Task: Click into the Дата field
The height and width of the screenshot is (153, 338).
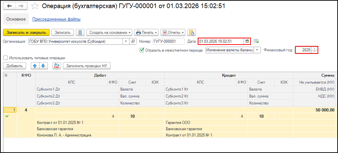Action: point(221,41)
